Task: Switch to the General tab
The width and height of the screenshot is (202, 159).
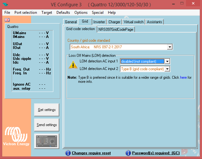Action: point(71,22)
